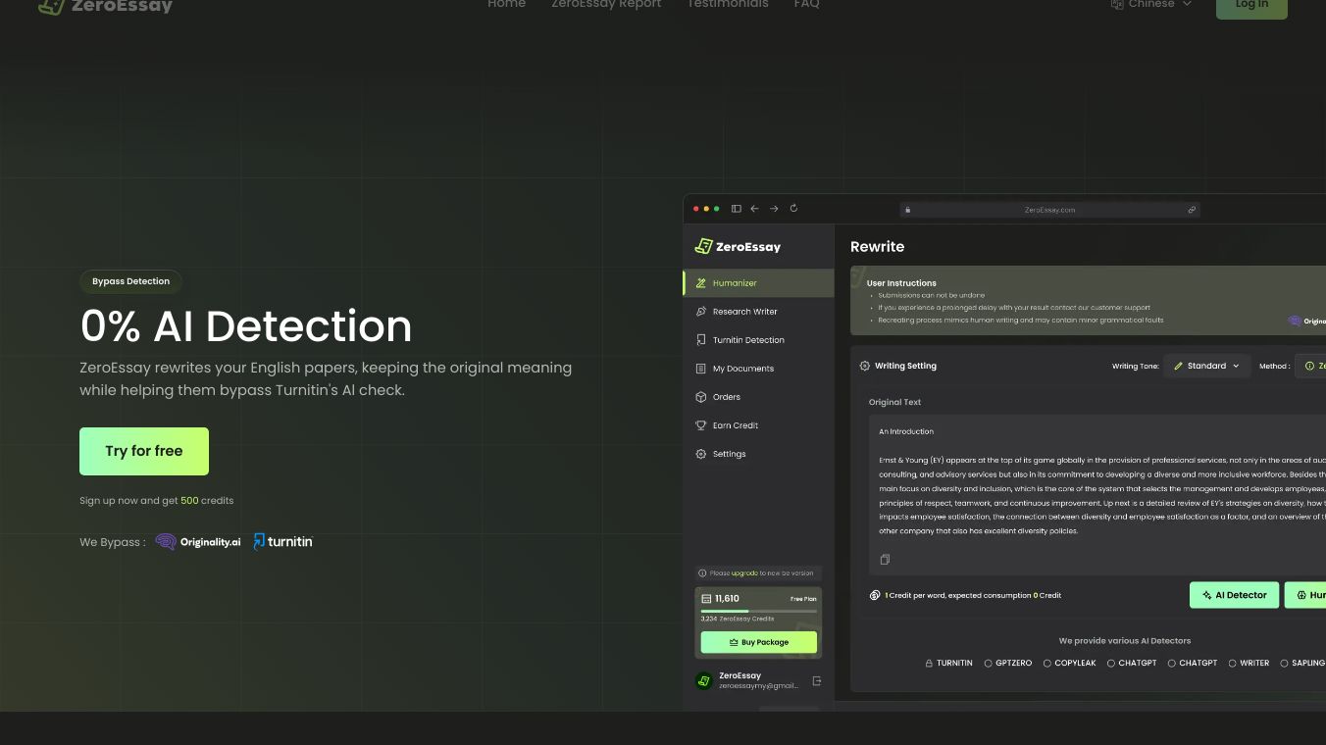This screenshot has height=745, width=1326.
Task: Click the We provide various AI Detectors text
Action: pyautogui.click(x=1125, y=641)
